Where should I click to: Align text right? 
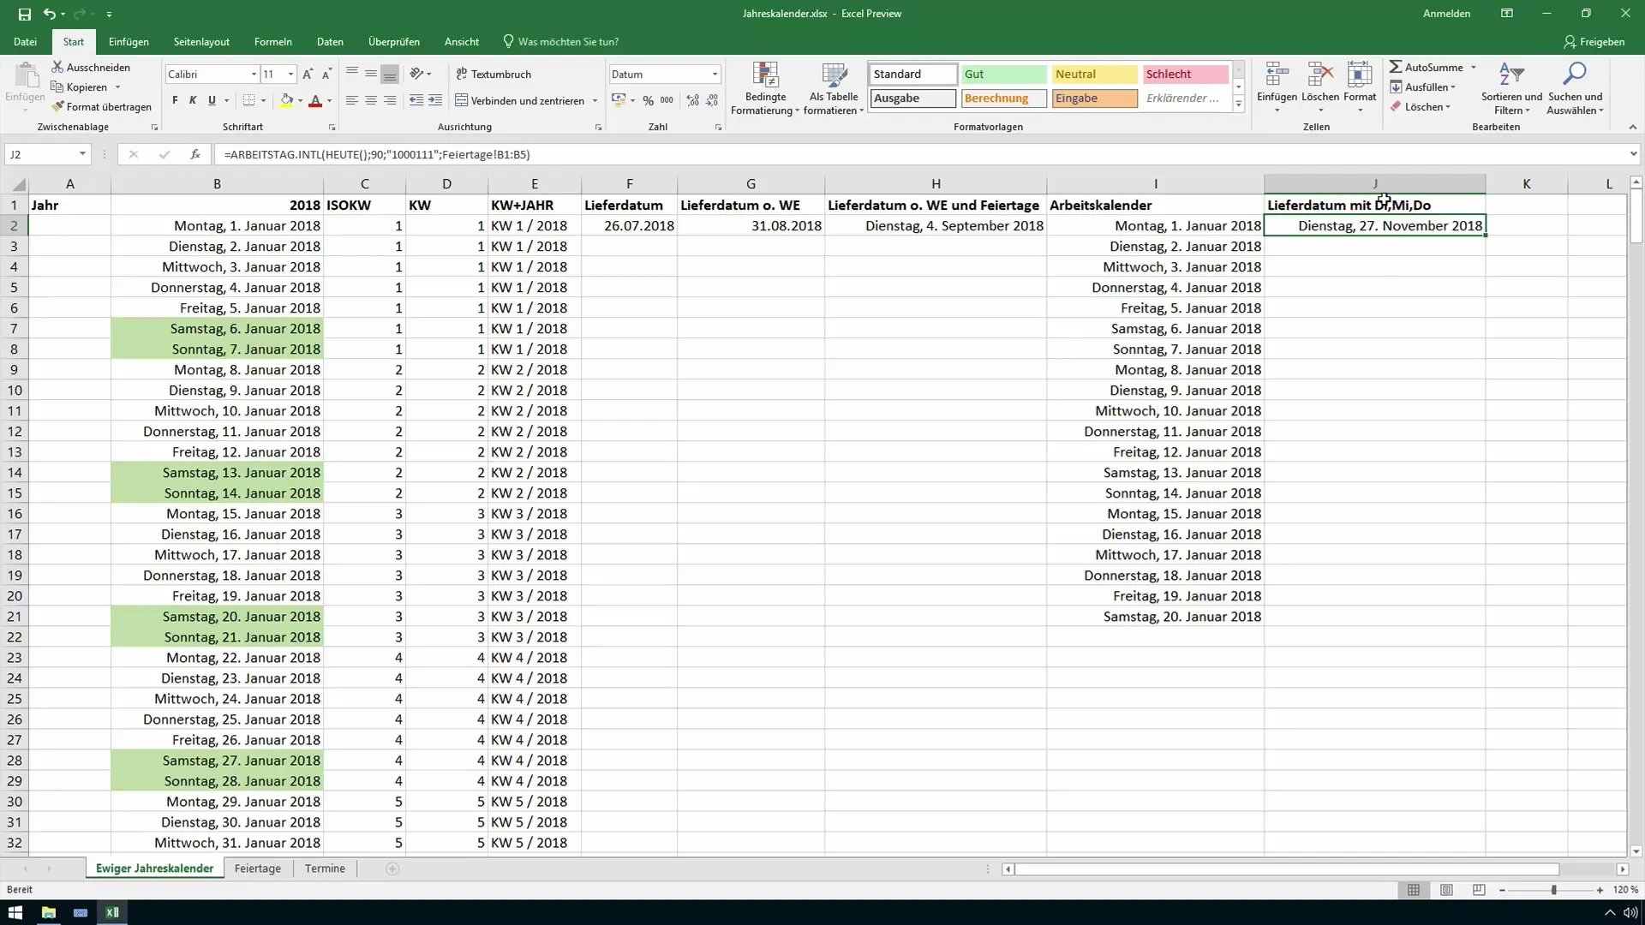point(390,100)
